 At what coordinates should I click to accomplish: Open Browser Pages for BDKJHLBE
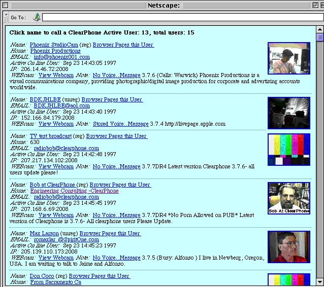(x=112, y=99)
